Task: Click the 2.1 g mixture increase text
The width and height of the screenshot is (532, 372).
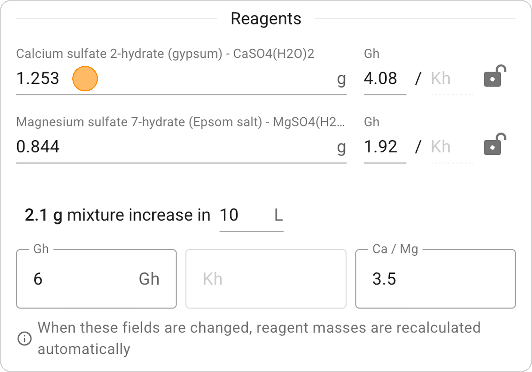Action: [117, 215]
